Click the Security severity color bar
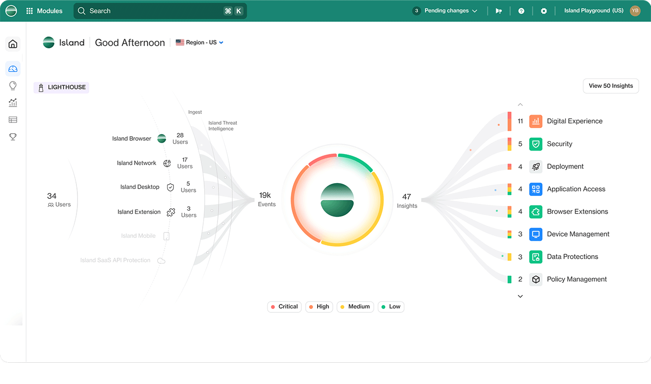This screenshot has width=651, height=384. pos(509,144)
